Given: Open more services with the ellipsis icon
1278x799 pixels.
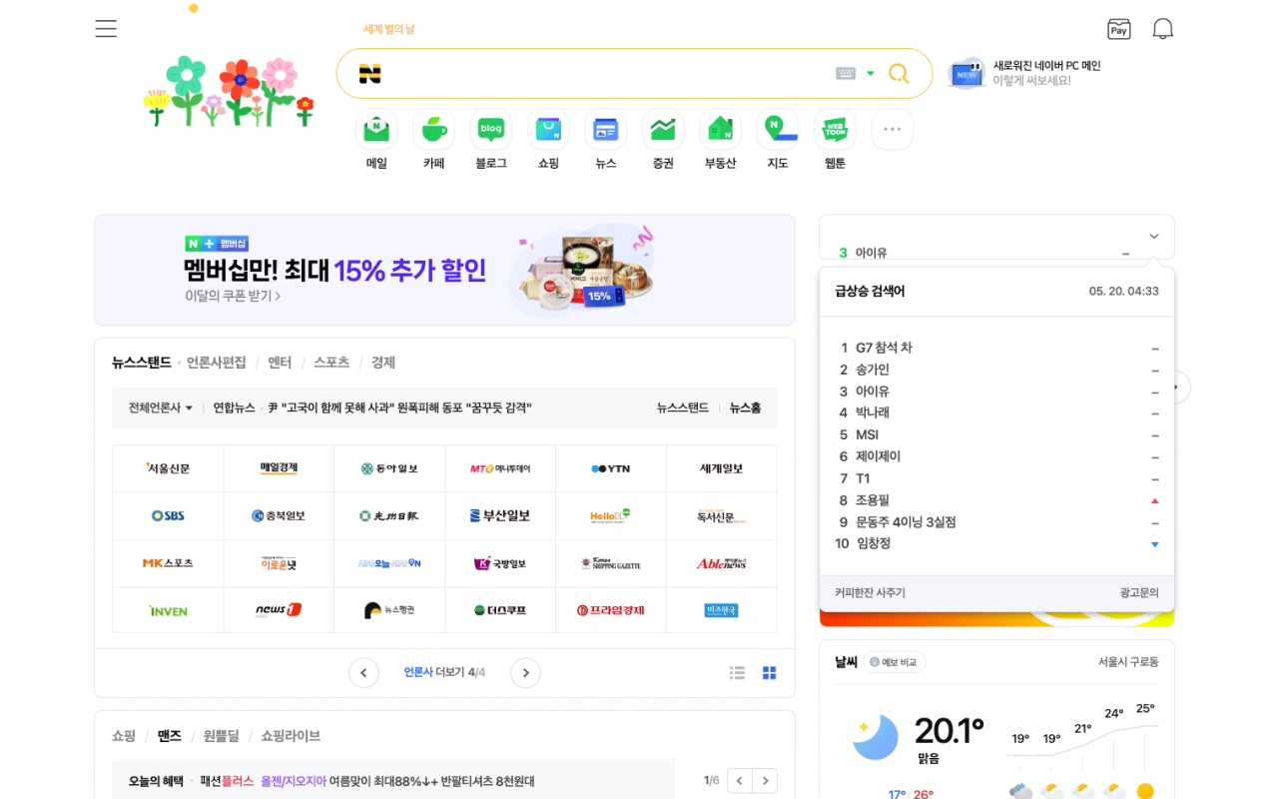Looking at the screenshot, I should tap(891, 129).
